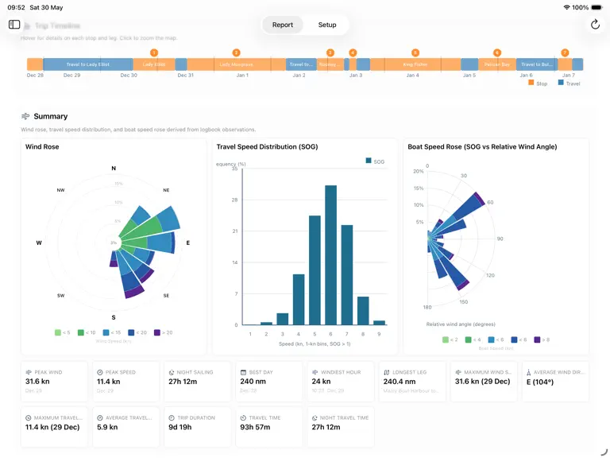The height and width of the screenshot is (458, 610).
Task: Toggle the Stop legend swatch in timeline
Action: (x=531, y=83)
